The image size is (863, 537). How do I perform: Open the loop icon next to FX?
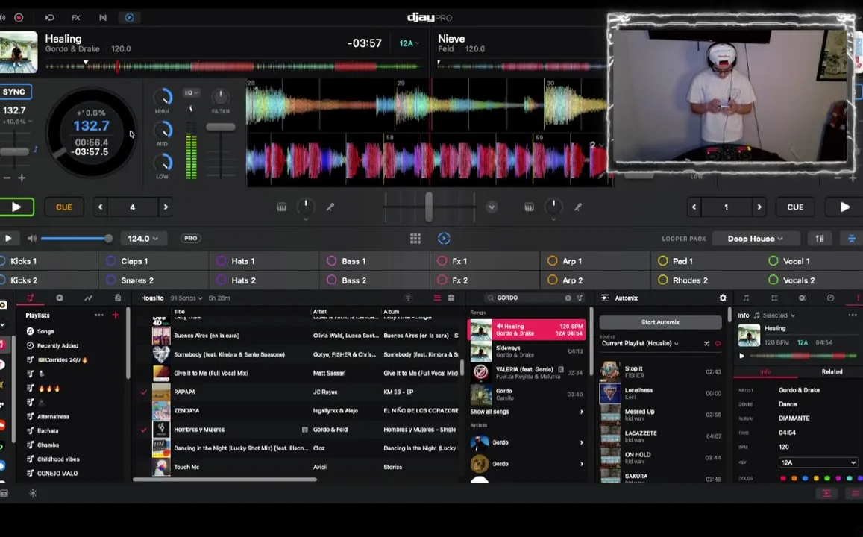tap(49, 18)
